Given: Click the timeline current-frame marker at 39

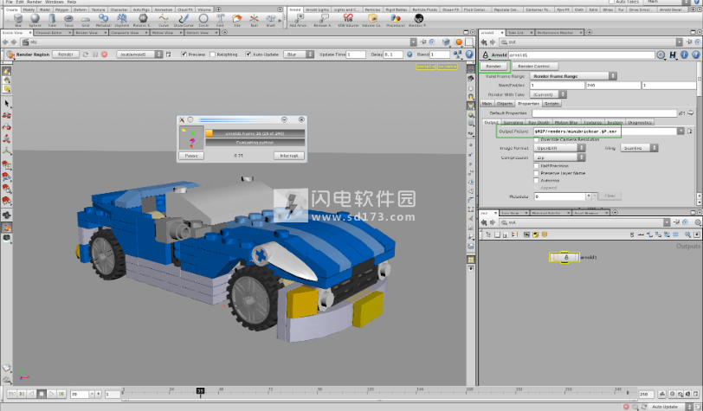Looking at the screenshot, I should (200, 391).
